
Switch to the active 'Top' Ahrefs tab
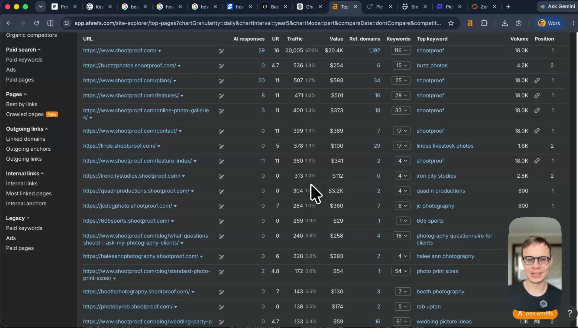click(x=345, y=7)
